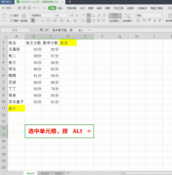
Task: Click the distributed alignment icon
Action: pos(103,20)
